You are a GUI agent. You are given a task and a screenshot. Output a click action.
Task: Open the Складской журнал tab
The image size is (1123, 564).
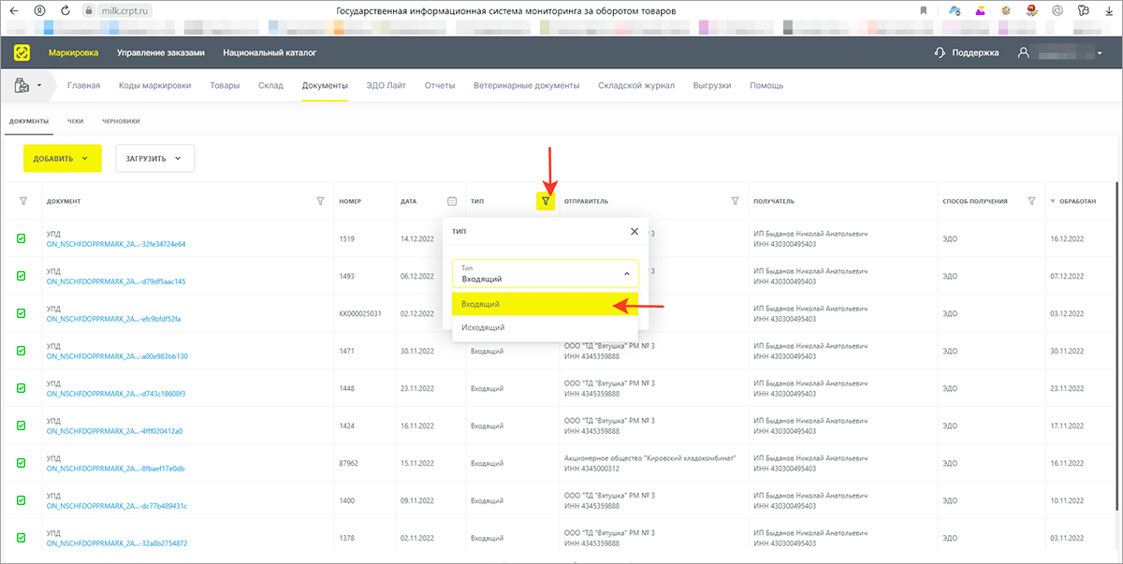click(636, 86)
